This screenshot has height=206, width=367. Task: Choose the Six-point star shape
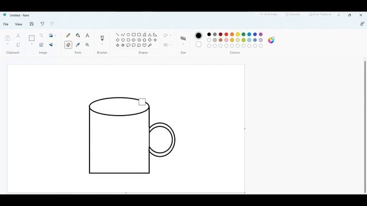coord(123,45)
